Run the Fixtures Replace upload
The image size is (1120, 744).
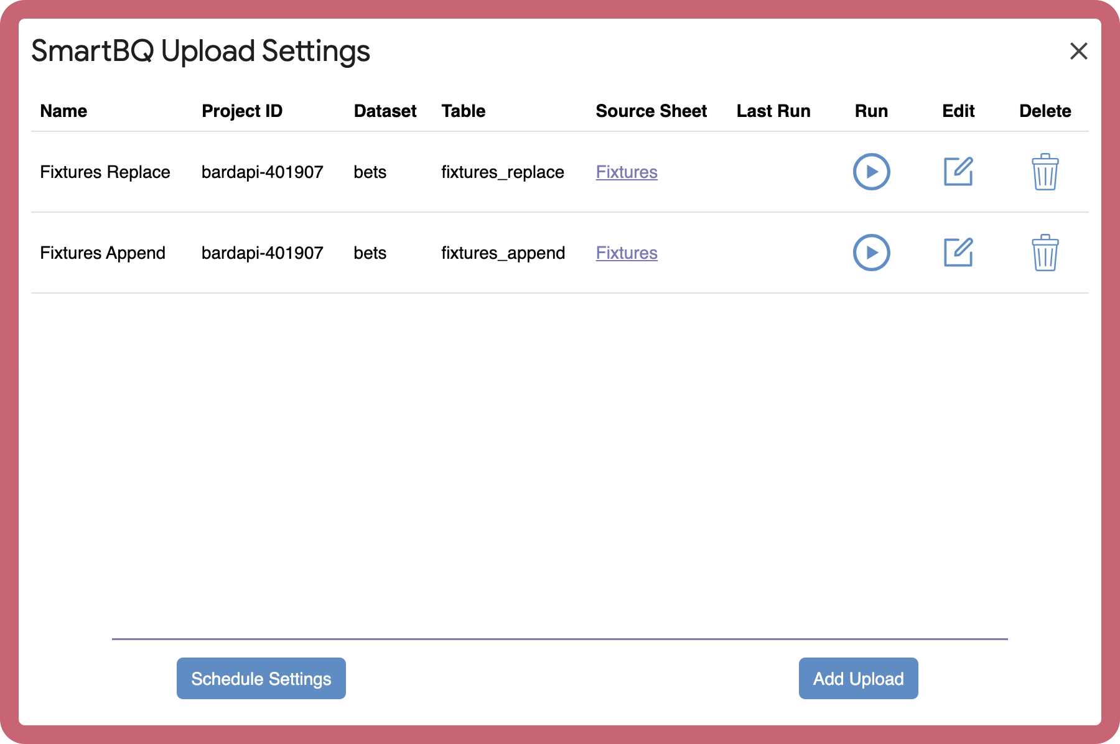pyautogui.click(x=871, y=172)
